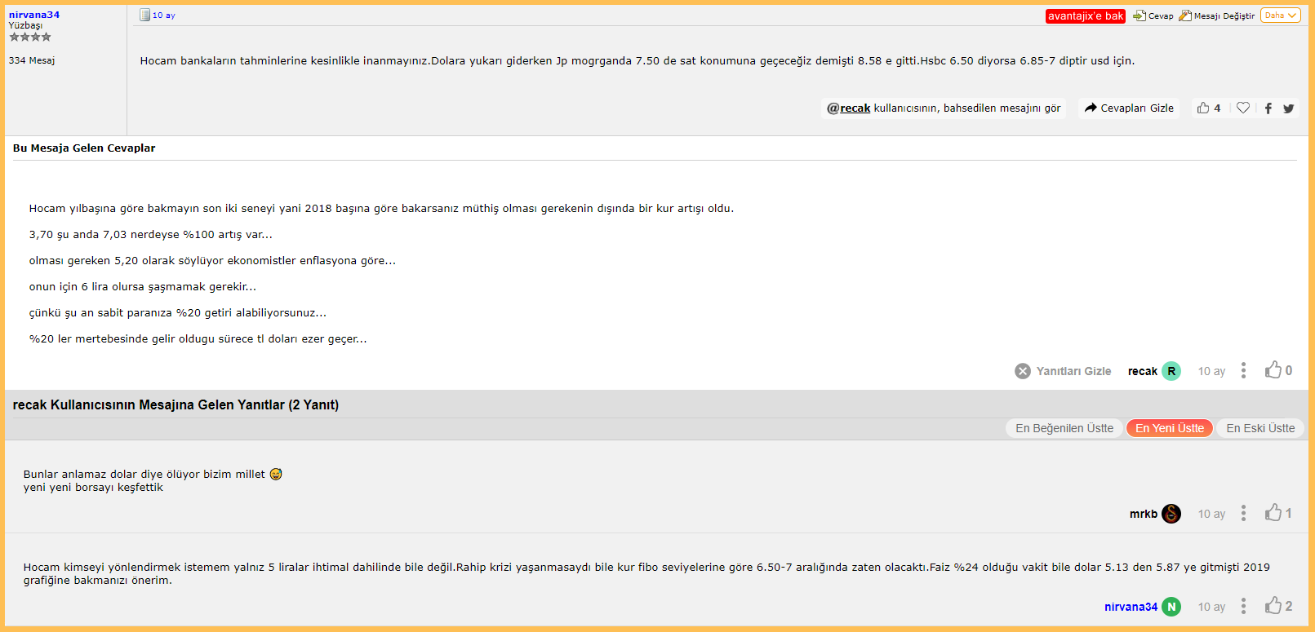Click Cevap to reply to message
Viewport: 1315px width, 632px height.
1153,15
